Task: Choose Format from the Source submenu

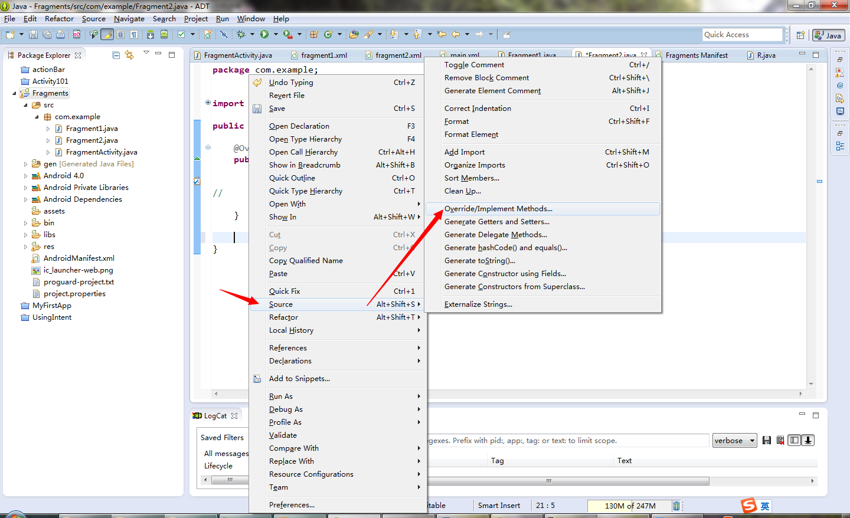Action: click(543, 122)
